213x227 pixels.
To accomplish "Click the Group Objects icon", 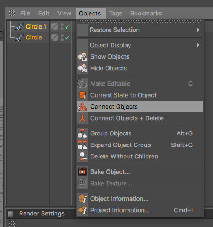I will (x=82, y=134).
